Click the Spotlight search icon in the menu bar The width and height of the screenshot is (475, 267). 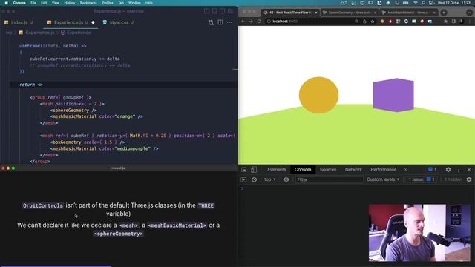point(424,3)
